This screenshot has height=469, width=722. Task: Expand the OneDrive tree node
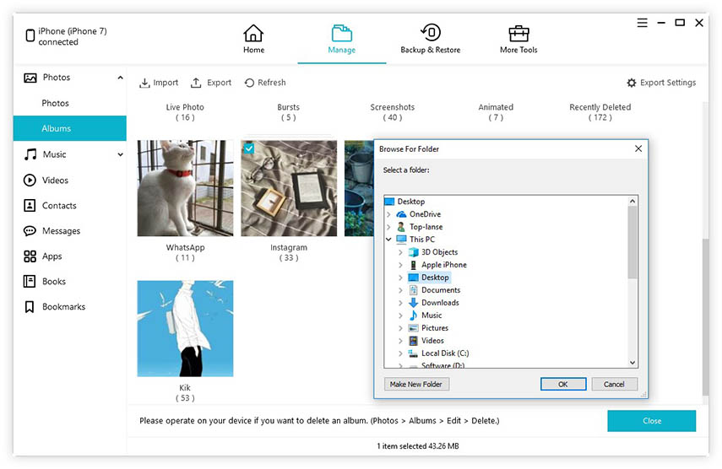coord(388,214)
